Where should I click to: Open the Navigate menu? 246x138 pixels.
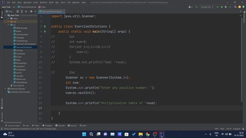27,2
